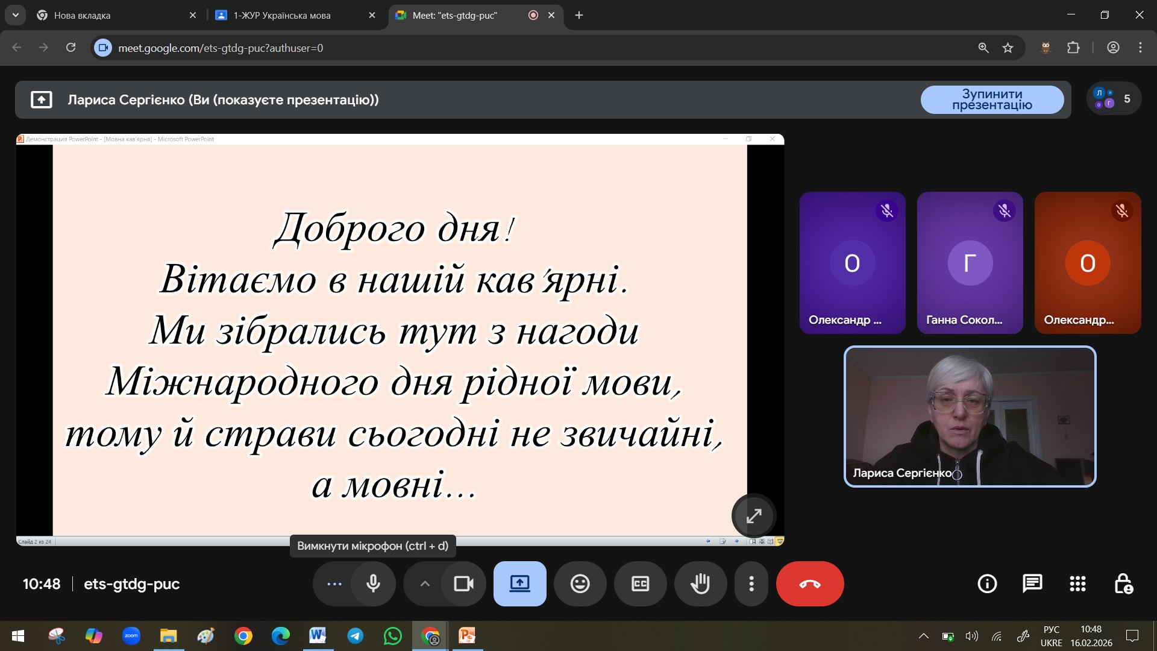Click Зупинити презентацію button
The image size is (1157, 651).
pos(992,99)
